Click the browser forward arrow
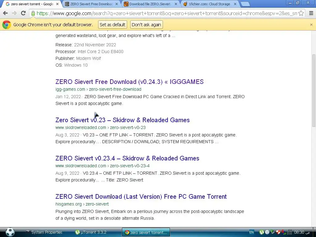 click(x=14, y=13)
